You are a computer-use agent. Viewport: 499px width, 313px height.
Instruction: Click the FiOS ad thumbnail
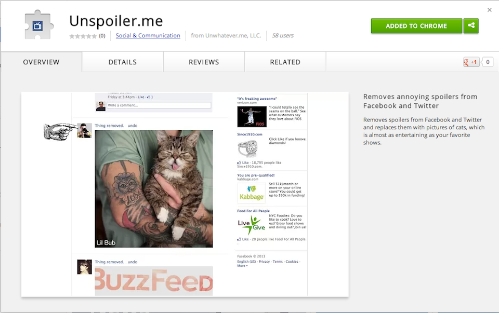pyautogui.click(x=252, y=117)
